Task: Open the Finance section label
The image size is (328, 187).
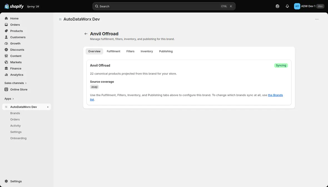Action: (x=16, y=69)
